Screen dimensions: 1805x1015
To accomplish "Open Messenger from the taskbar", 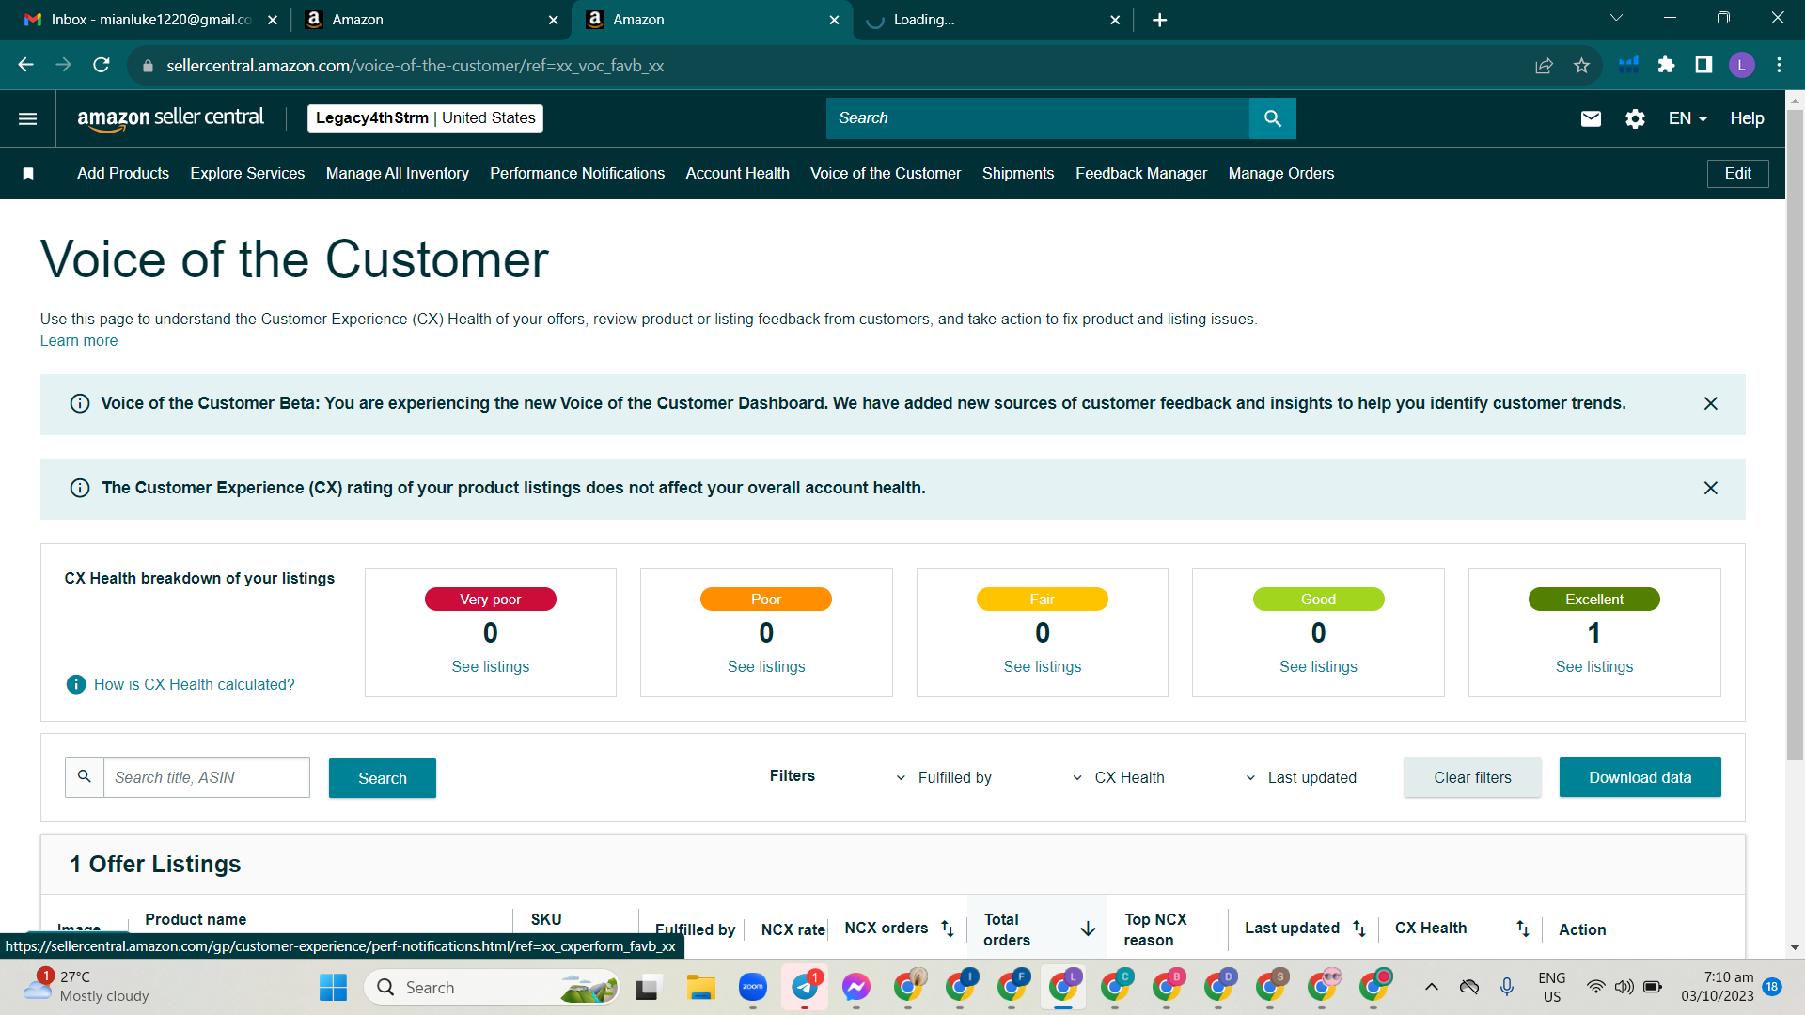I will click(856, 988).
